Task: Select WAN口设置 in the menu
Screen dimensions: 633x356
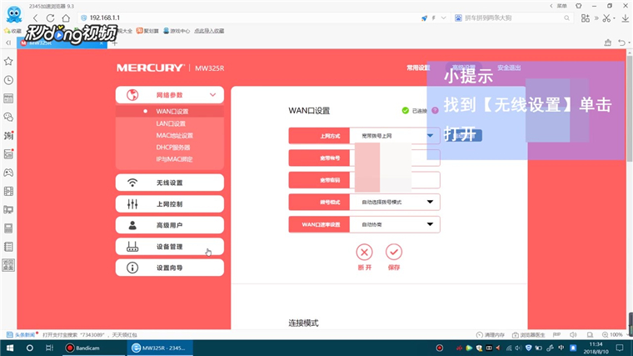Action: tap(172, 112)
